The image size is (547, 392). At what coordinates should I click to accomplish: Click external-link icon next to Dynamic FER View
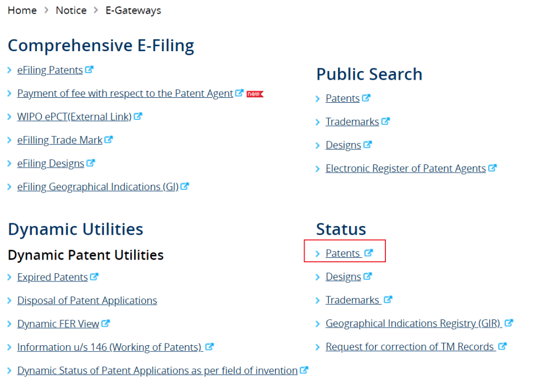pyautogui.click(x=106, y=323)
